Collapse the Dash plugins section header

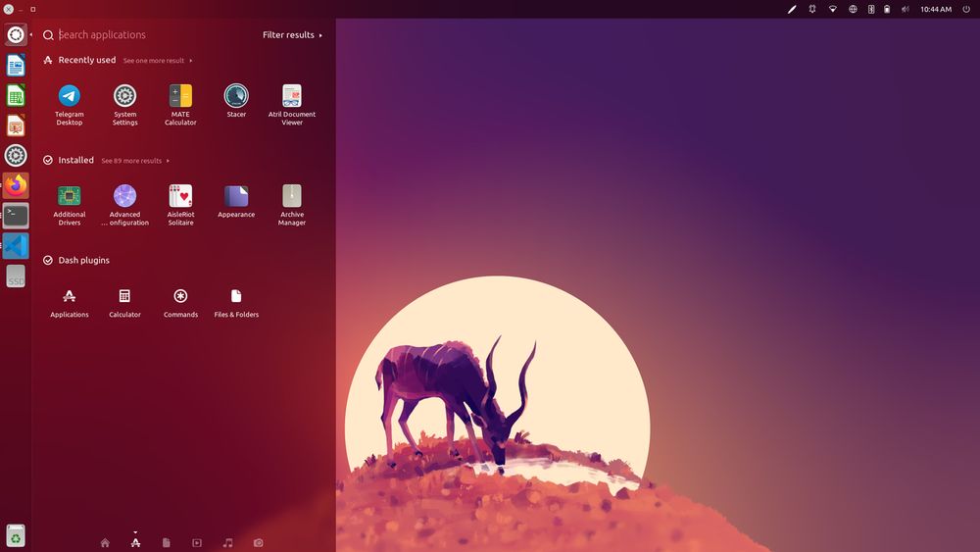pos(76,260)
